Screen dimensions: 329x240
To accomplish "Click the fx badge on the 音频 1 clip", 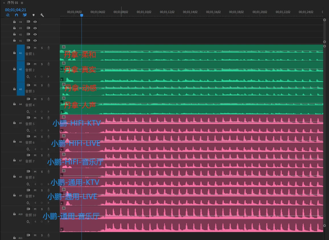I will pyautogui.click(x=64, y=47).
